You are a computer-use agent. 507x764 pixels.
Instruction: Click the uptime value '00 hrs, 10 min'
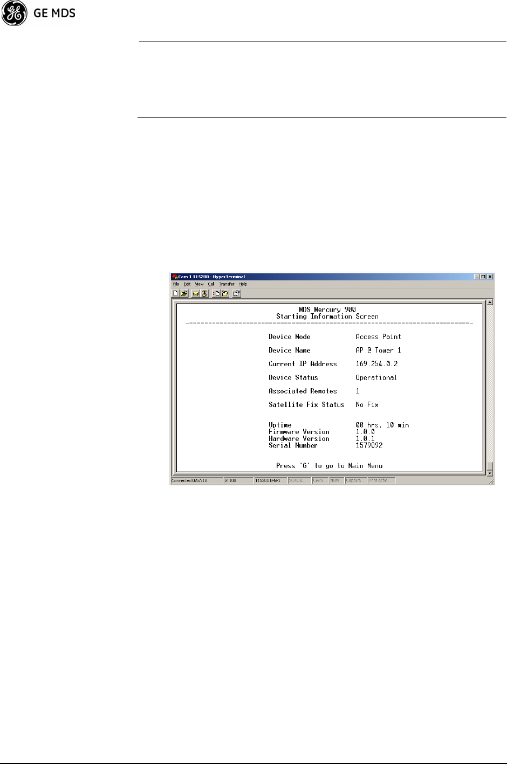pyautogui.click(x=382, y=425)
